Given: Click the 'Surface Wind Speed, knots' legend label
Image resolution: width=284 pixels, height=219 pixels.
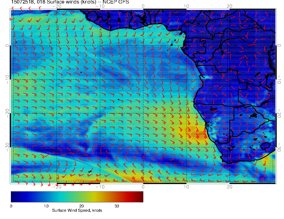Looking at the screenshot, I should pos(77,210).
